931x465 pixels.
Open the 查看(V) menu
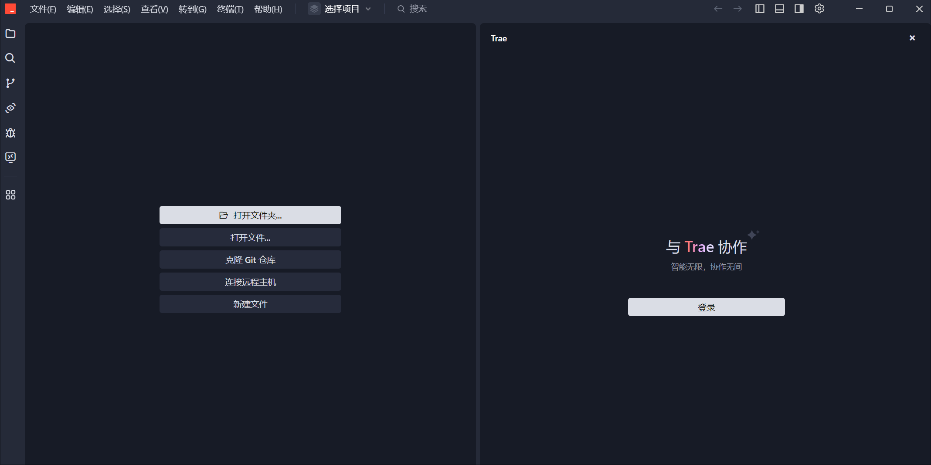(x=154, y=9)
